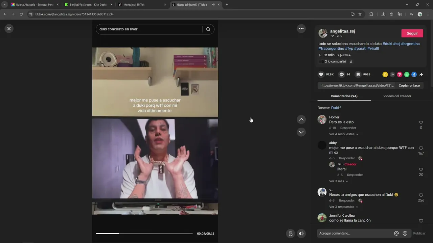Like abby's comment with 167 likes
This screenshot has width=433, height=243.
click(x=421, y=148)
